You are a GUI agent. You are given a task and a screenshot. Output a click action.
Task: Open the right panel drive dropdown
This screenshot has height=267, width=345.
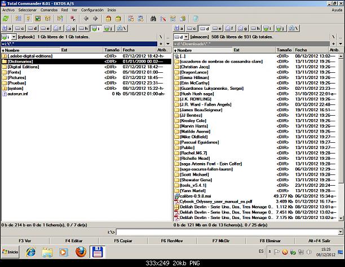pyautogui.click(x=186, y=37)
